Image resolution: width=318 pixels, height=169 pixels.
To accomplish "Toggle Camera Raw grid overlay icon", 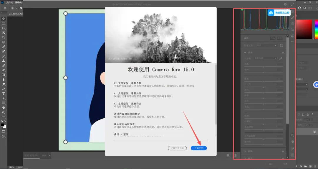I will pyautogui.click(x=292, y=155).
